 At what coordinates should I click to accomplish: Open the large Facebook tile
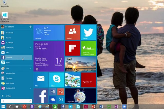(41, 96)
